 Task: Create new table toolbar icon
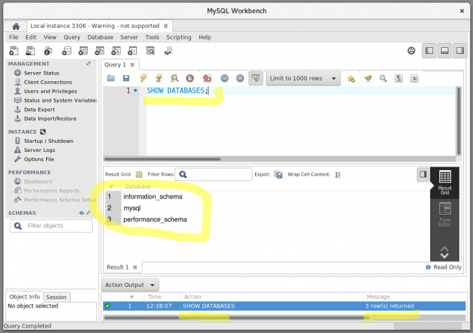83,51
